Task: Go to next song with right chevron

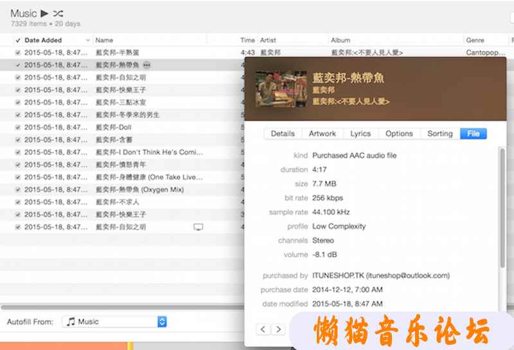Action: coord(278,329)
